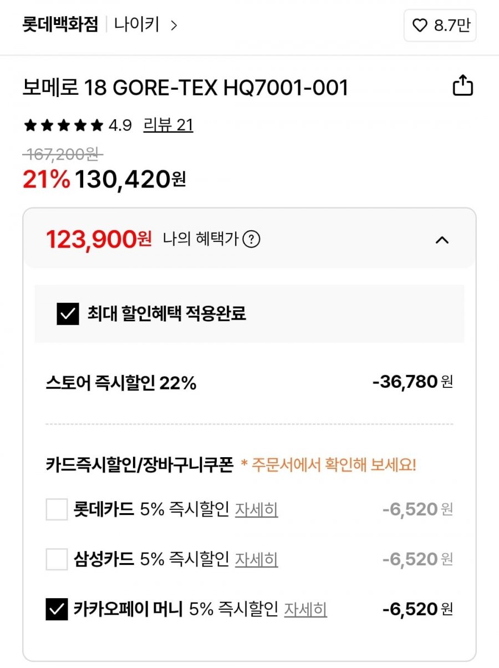Click the red 123,900원 benefit price
This screenshot has height=668, width=499.
click(x=98, y=240)
